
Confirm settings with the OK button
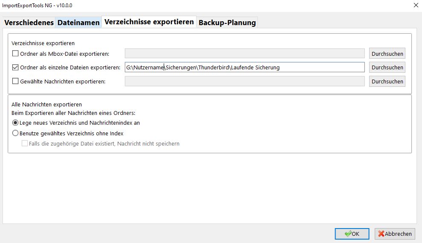point(352,234)
